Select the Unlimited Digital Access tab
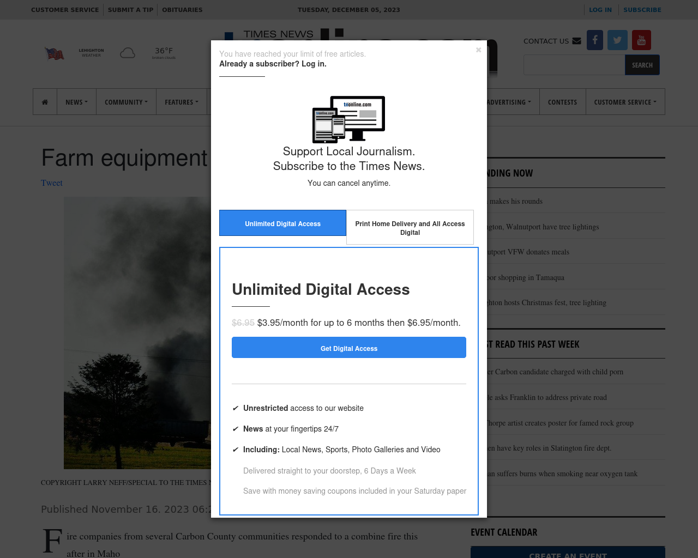Screen dimensions: 698x558 coord(282,223)
